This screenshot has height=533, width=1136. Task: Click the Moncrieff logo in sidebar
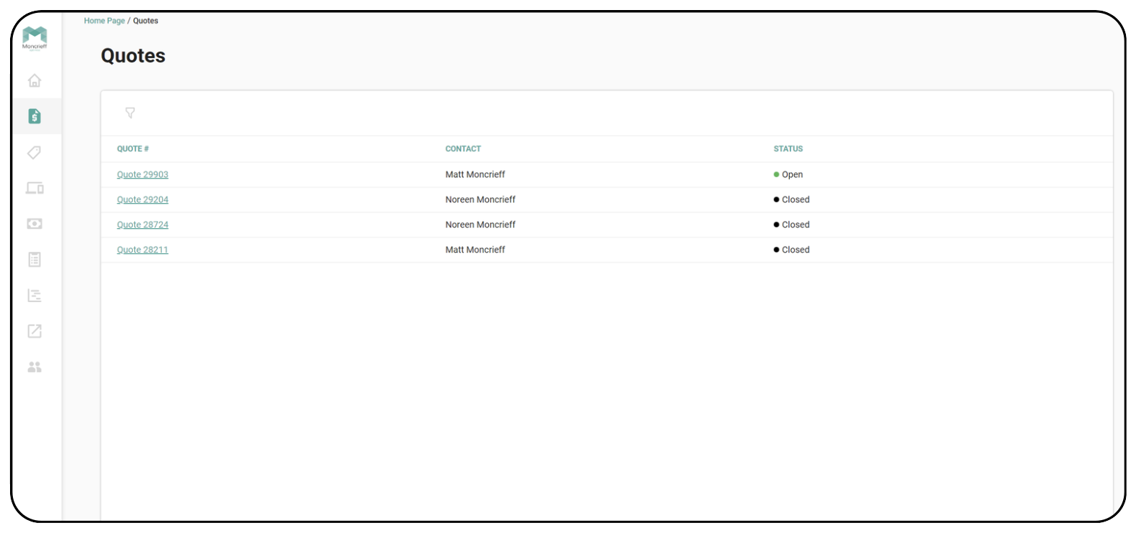pos(34,37)
